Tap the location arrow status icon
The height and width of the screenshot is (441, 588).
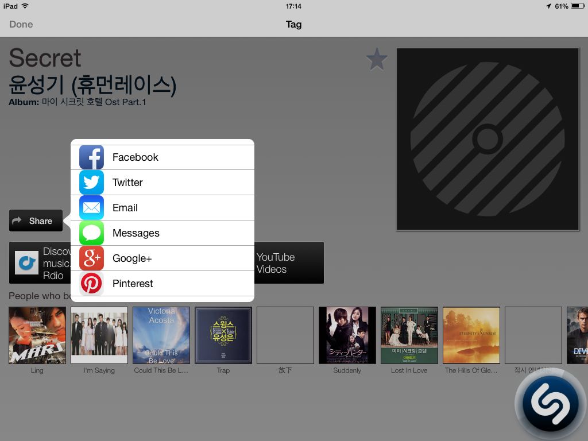pos(548,6)
